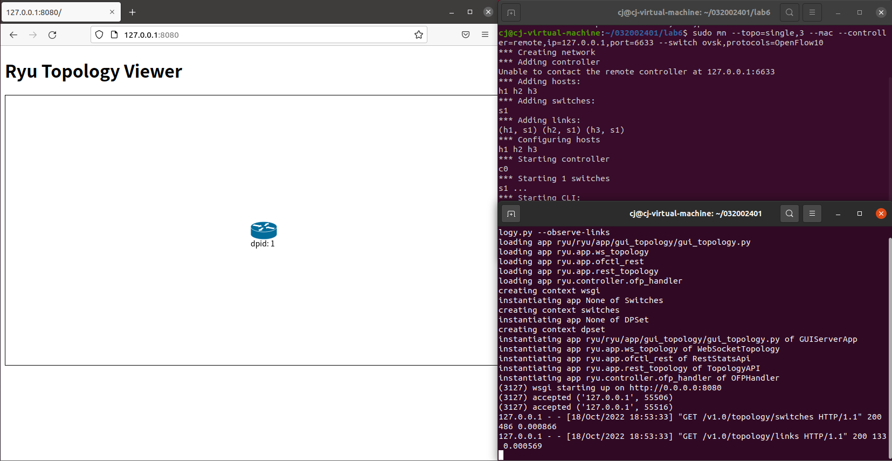Click the "loading app ryu.controller.ofp_handler" line
This screenshot has height=461, width=892.
tap(591, 281)
